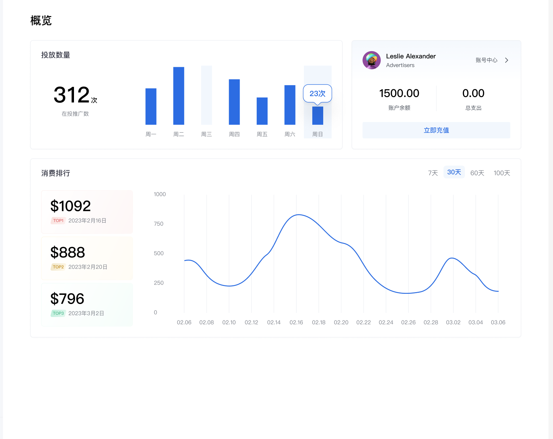Click the 周六 bar in chart
Screen dimensions: 553x439
coord(290,105)
